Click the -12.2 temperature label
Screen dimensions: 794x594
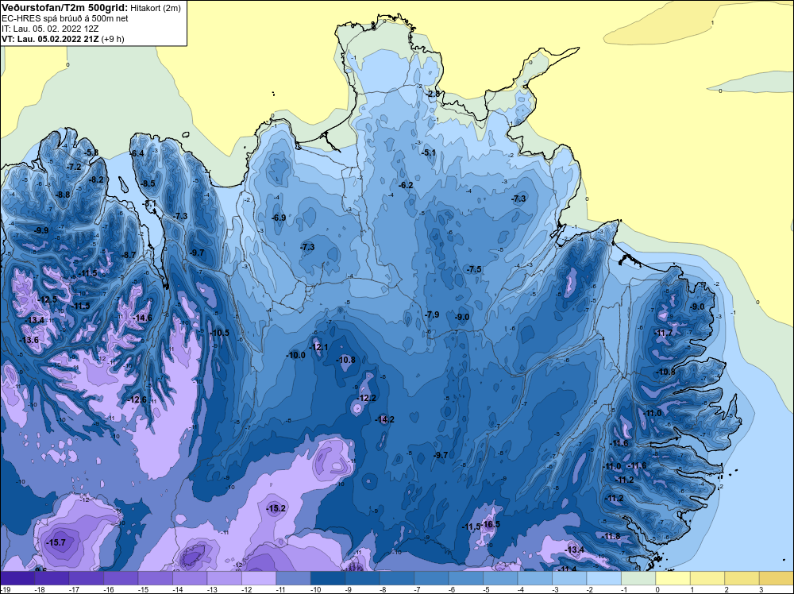point(366,398)
